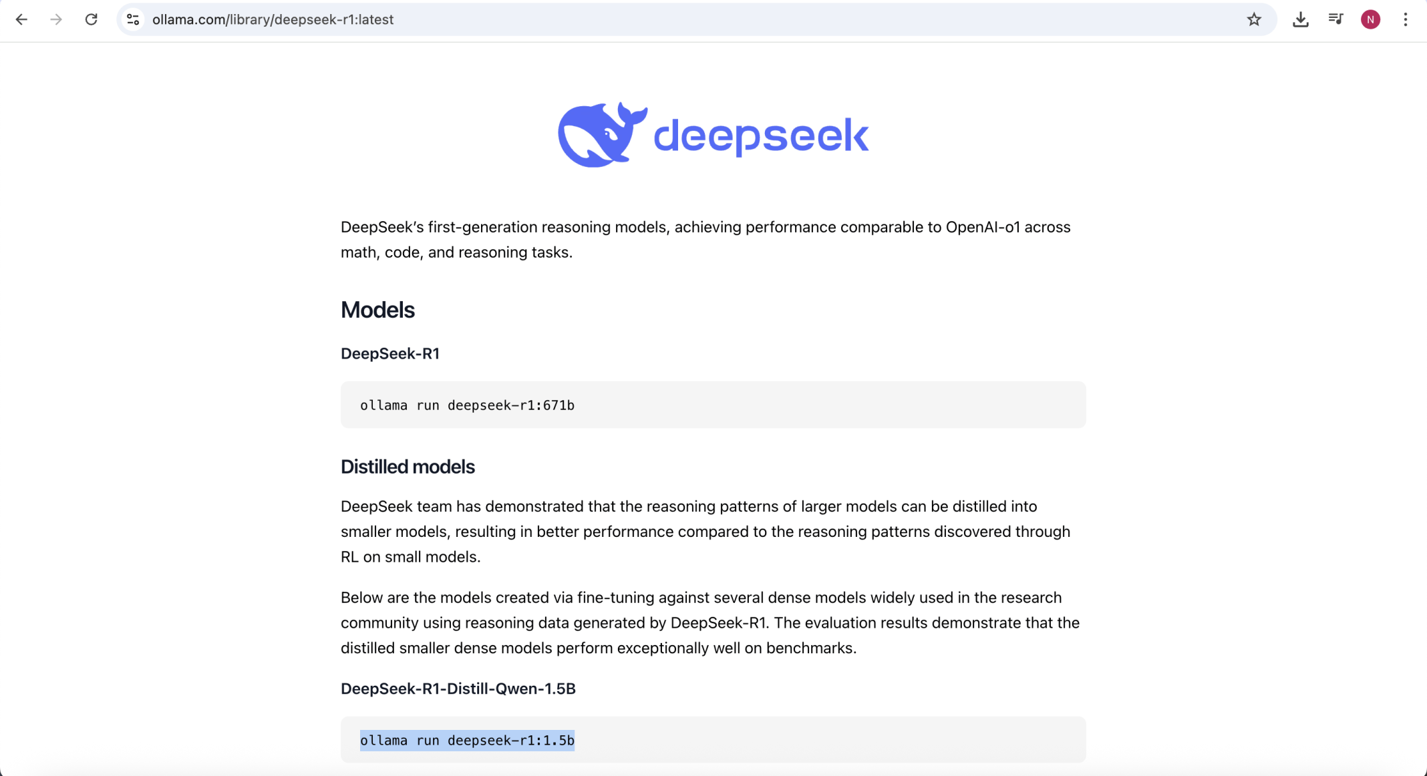
Task: Click the highlighted deepseek-r1:1.5b command
Action: (x=467, y=740)
